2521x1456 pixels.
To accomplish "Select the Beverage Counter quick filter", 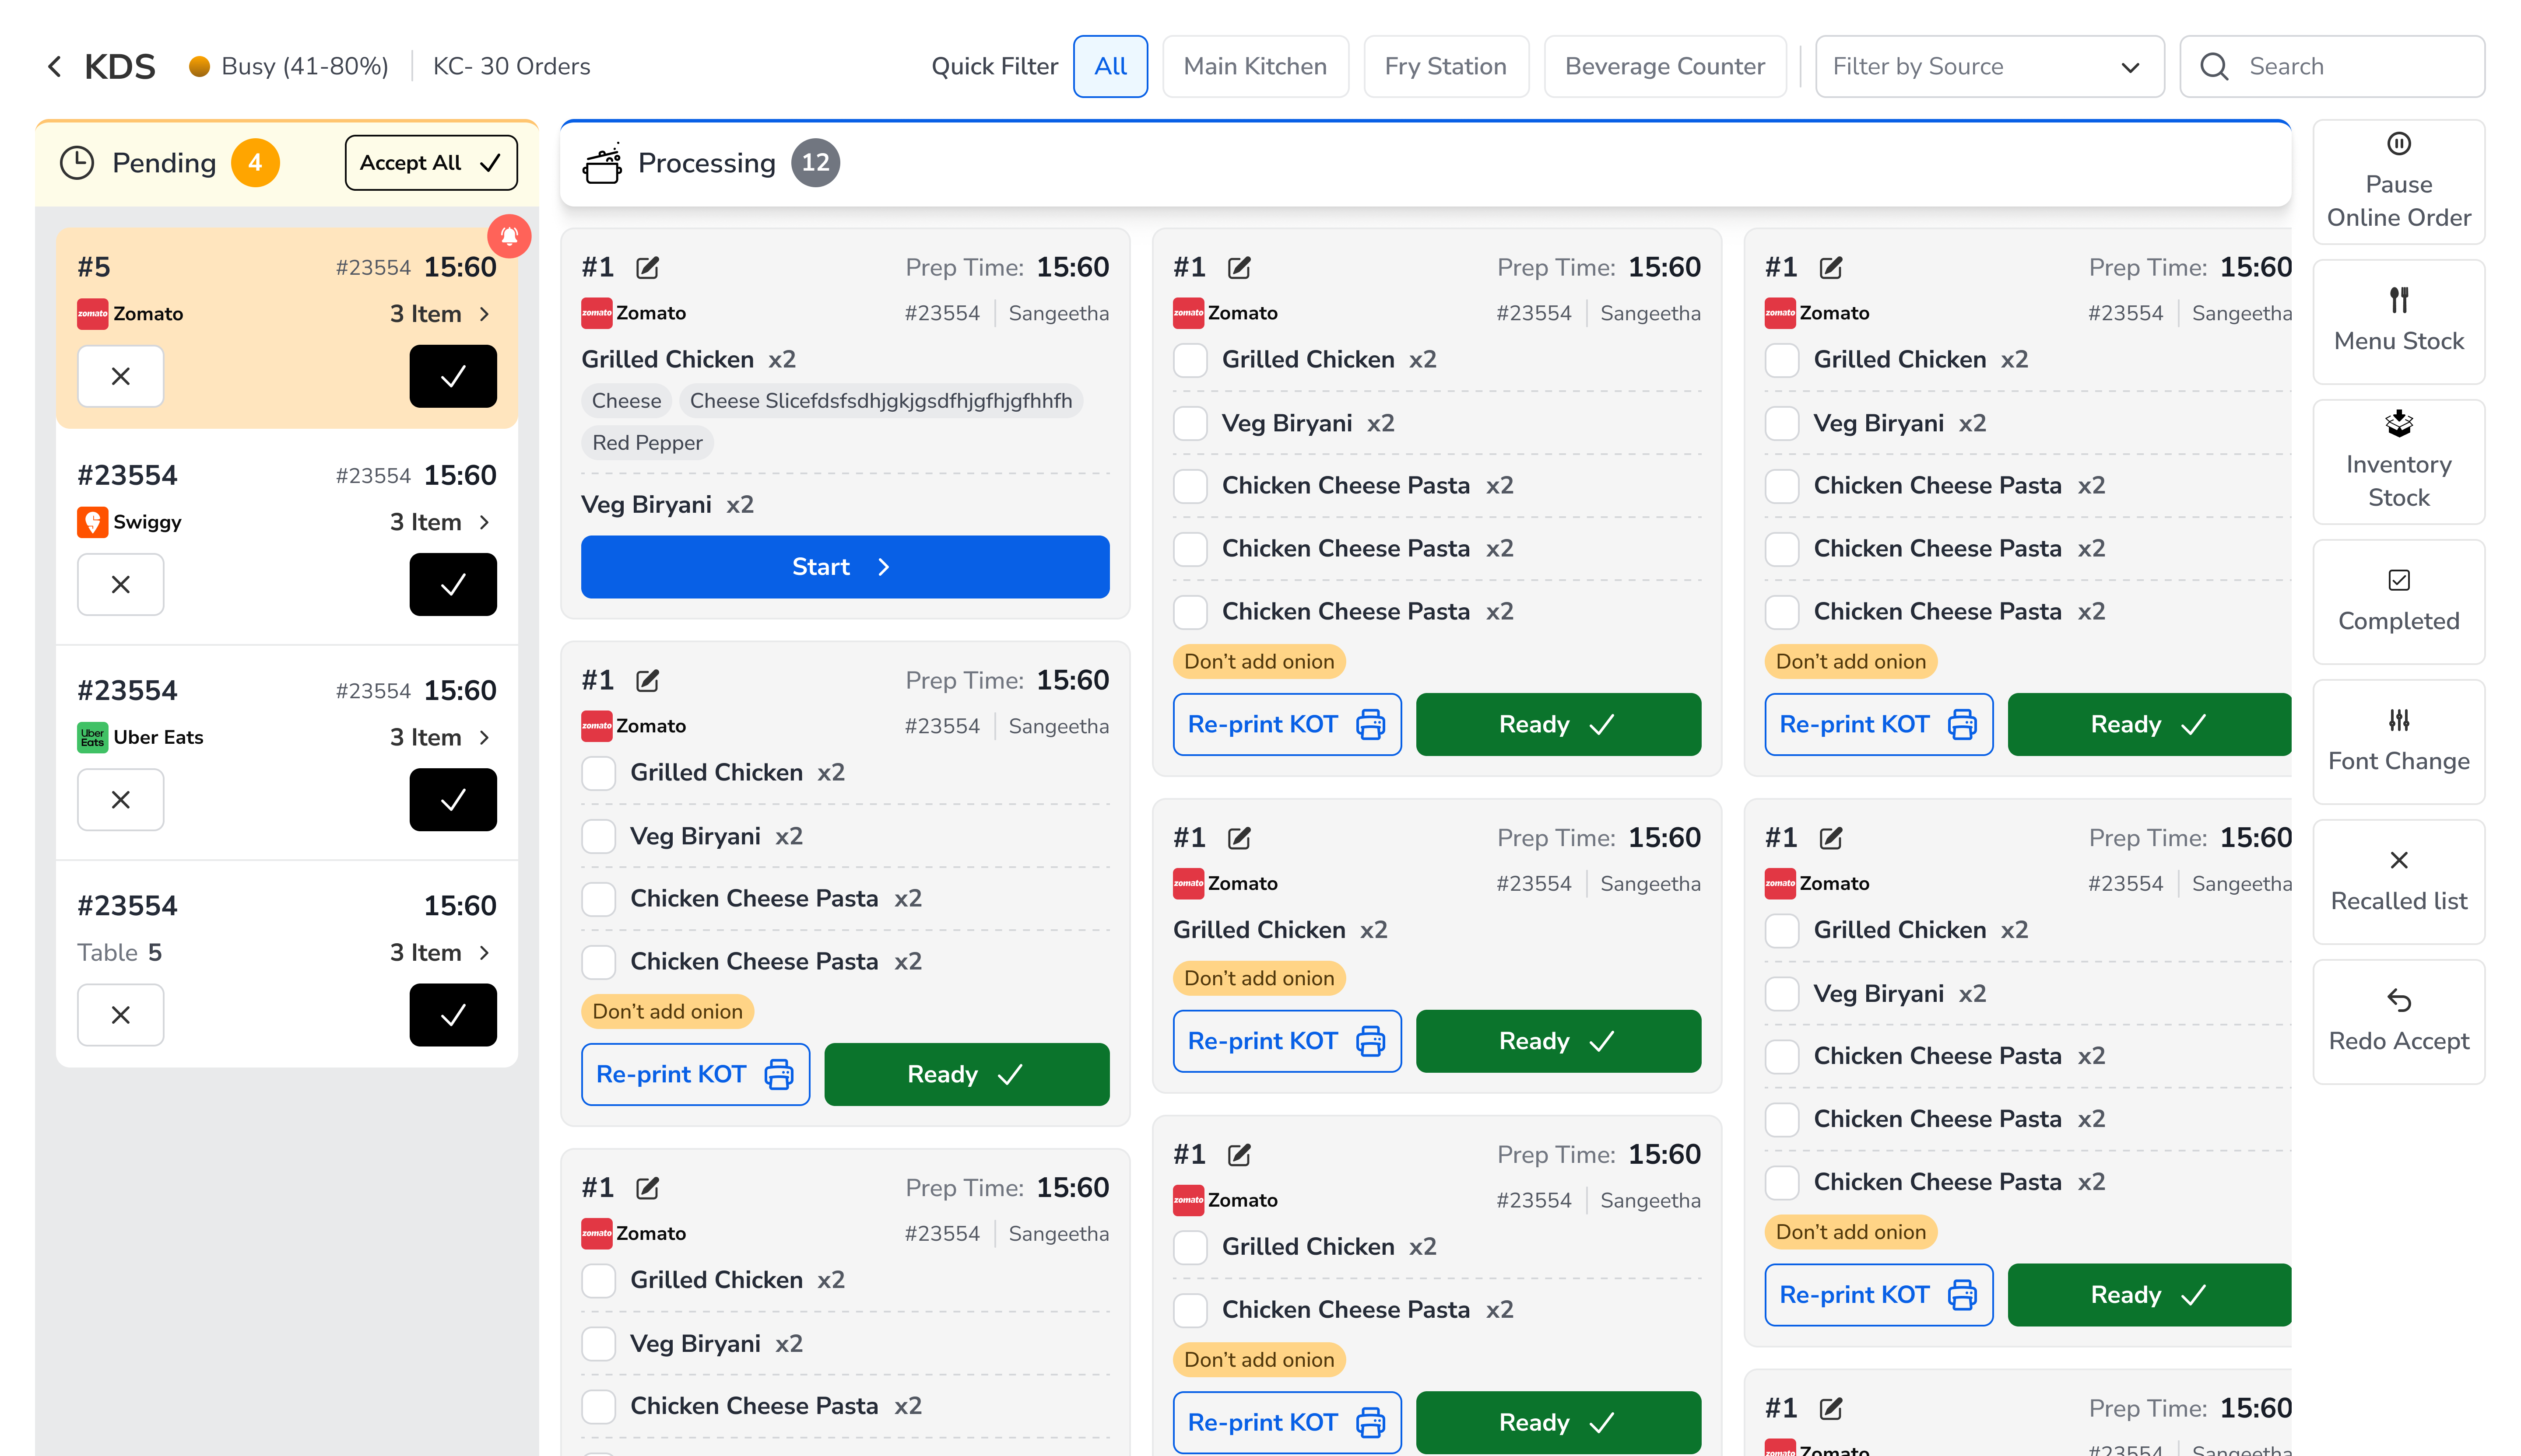I will (1664, 67).
